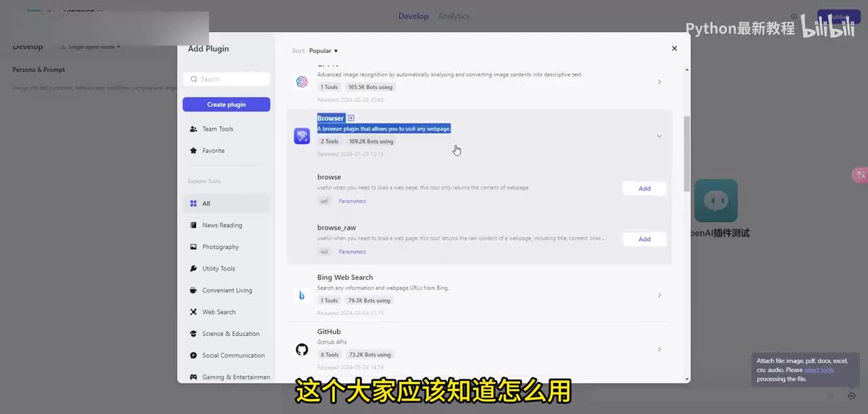Select the Science & Education category
Screen dimensions: 868x414
click(x=226, y=334)
